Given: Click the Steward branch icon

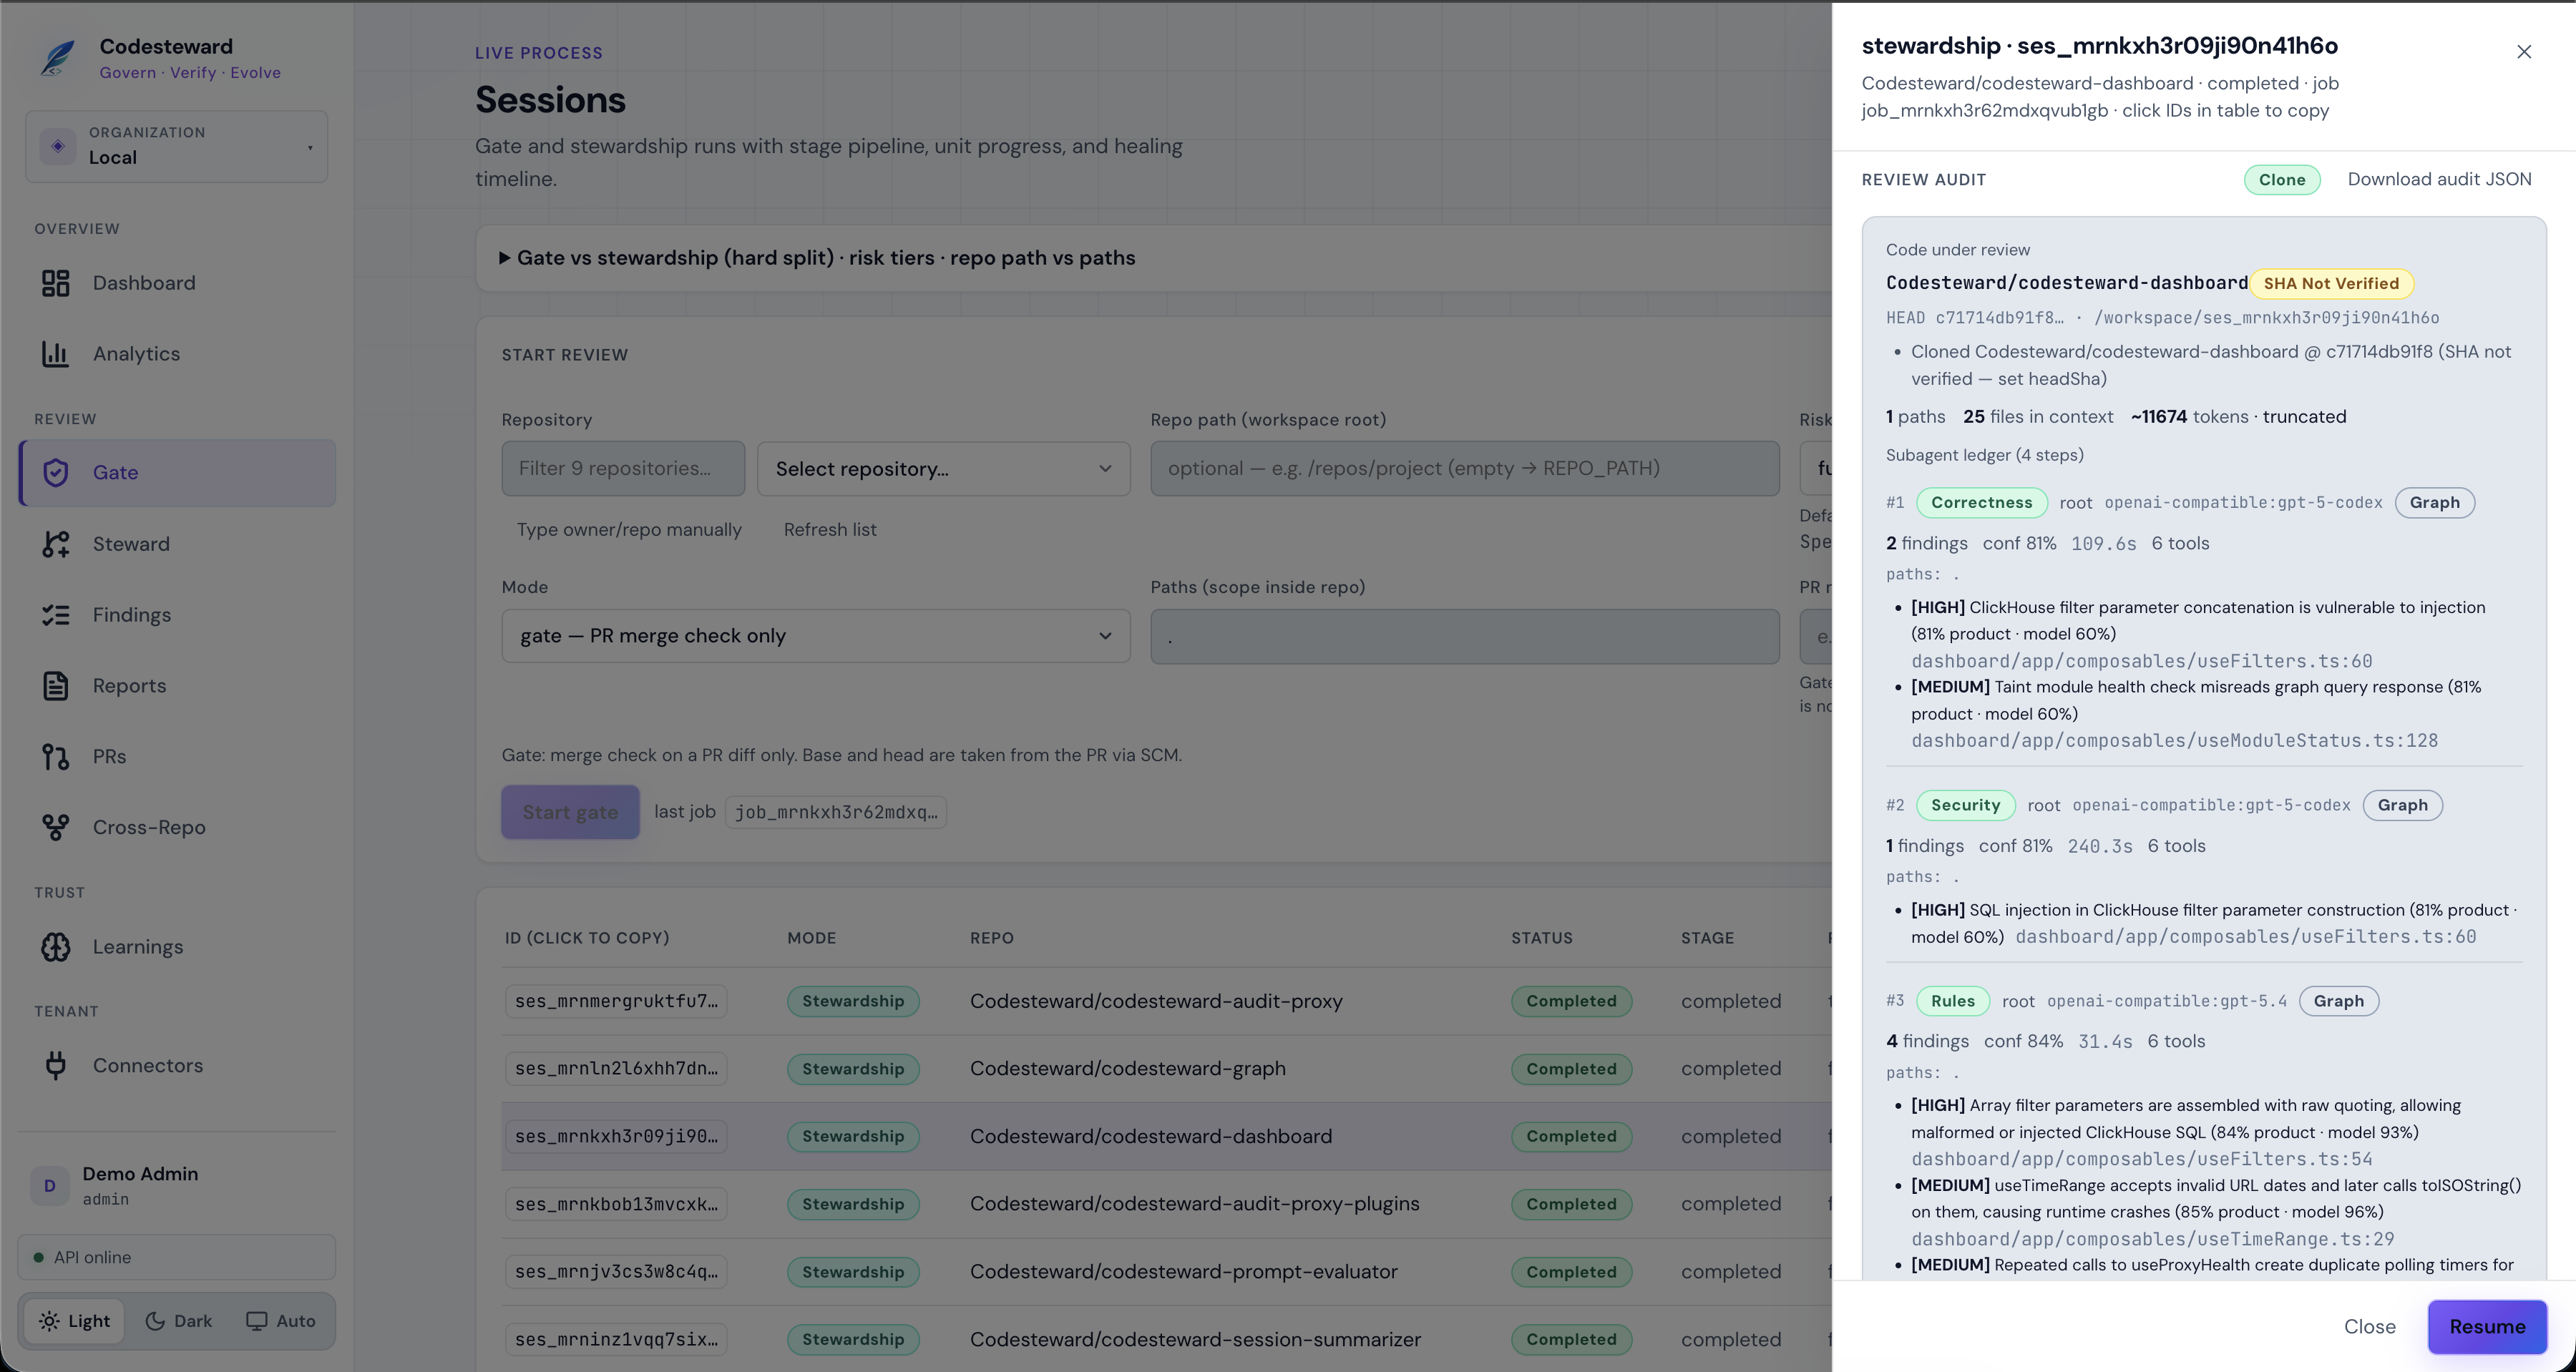Looking at the screenshot, I should pyautogui.click(x=55, y=544).
